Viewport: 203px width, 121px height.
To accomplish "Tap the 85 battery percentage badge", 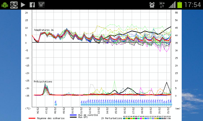I will click(14, 5).
